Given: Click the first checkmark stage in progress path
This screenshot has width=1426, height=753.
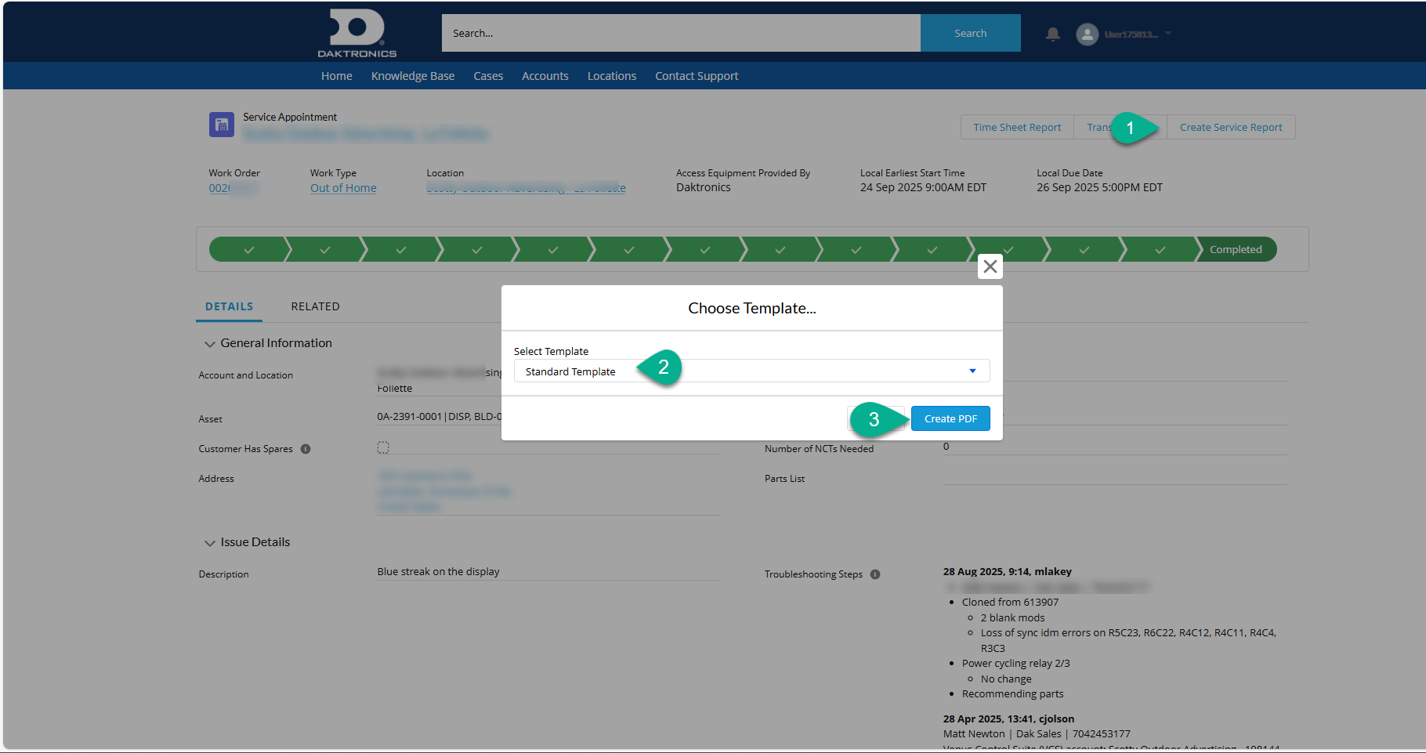Looking at the screenshot, I should pos(248,250).
